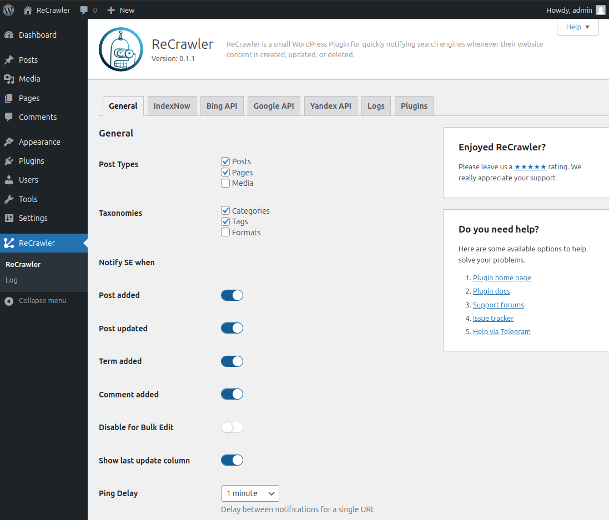Click the ReCrawler sidebar menu icon

click(9, 243)
